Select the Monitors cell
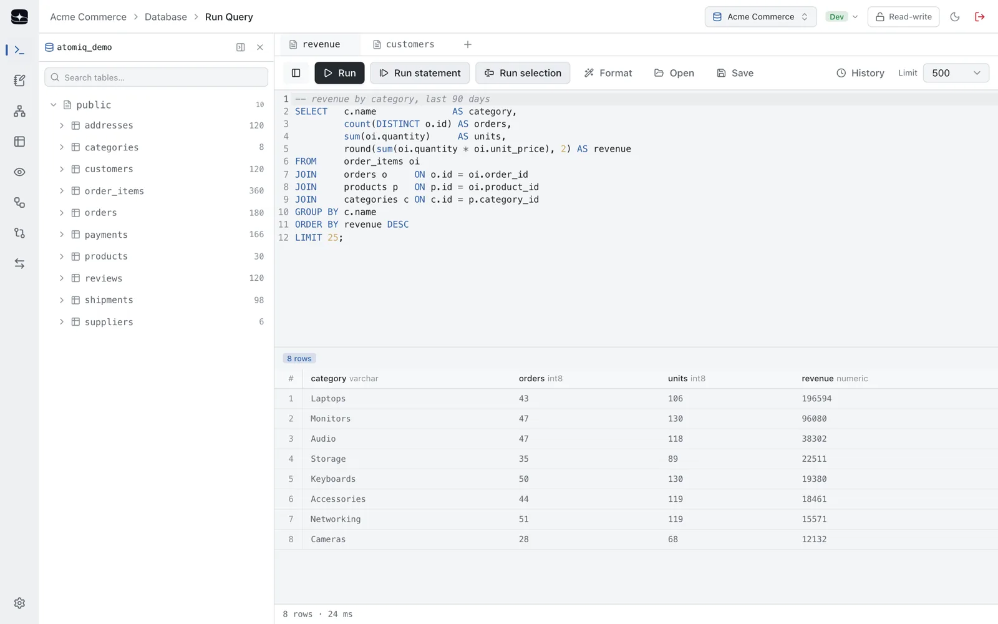 click(331, 419)
